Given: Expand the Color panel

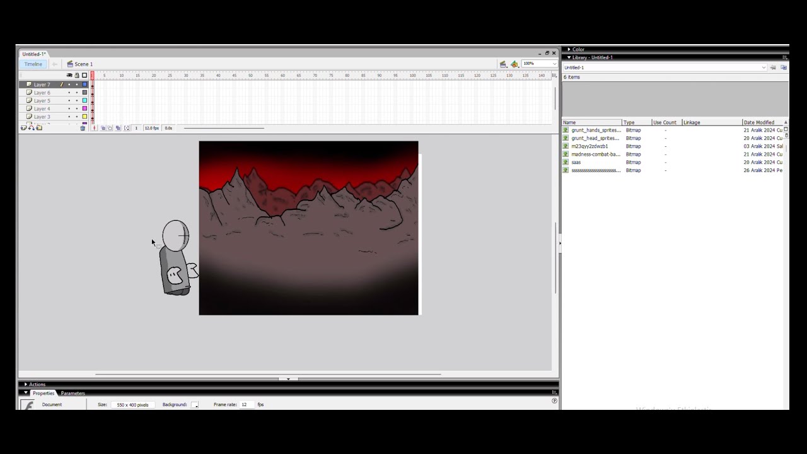Looking at the screenshot, I should coord(569,49).
